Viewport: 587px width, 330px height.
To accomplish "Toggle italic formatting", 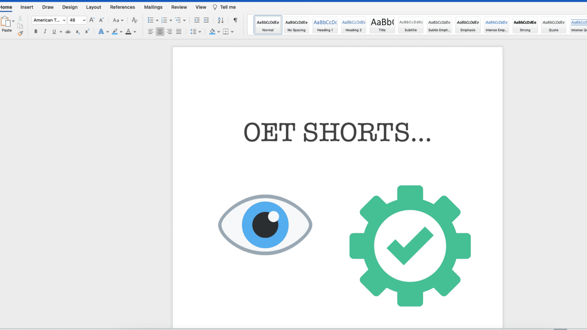I will point(45,32).
